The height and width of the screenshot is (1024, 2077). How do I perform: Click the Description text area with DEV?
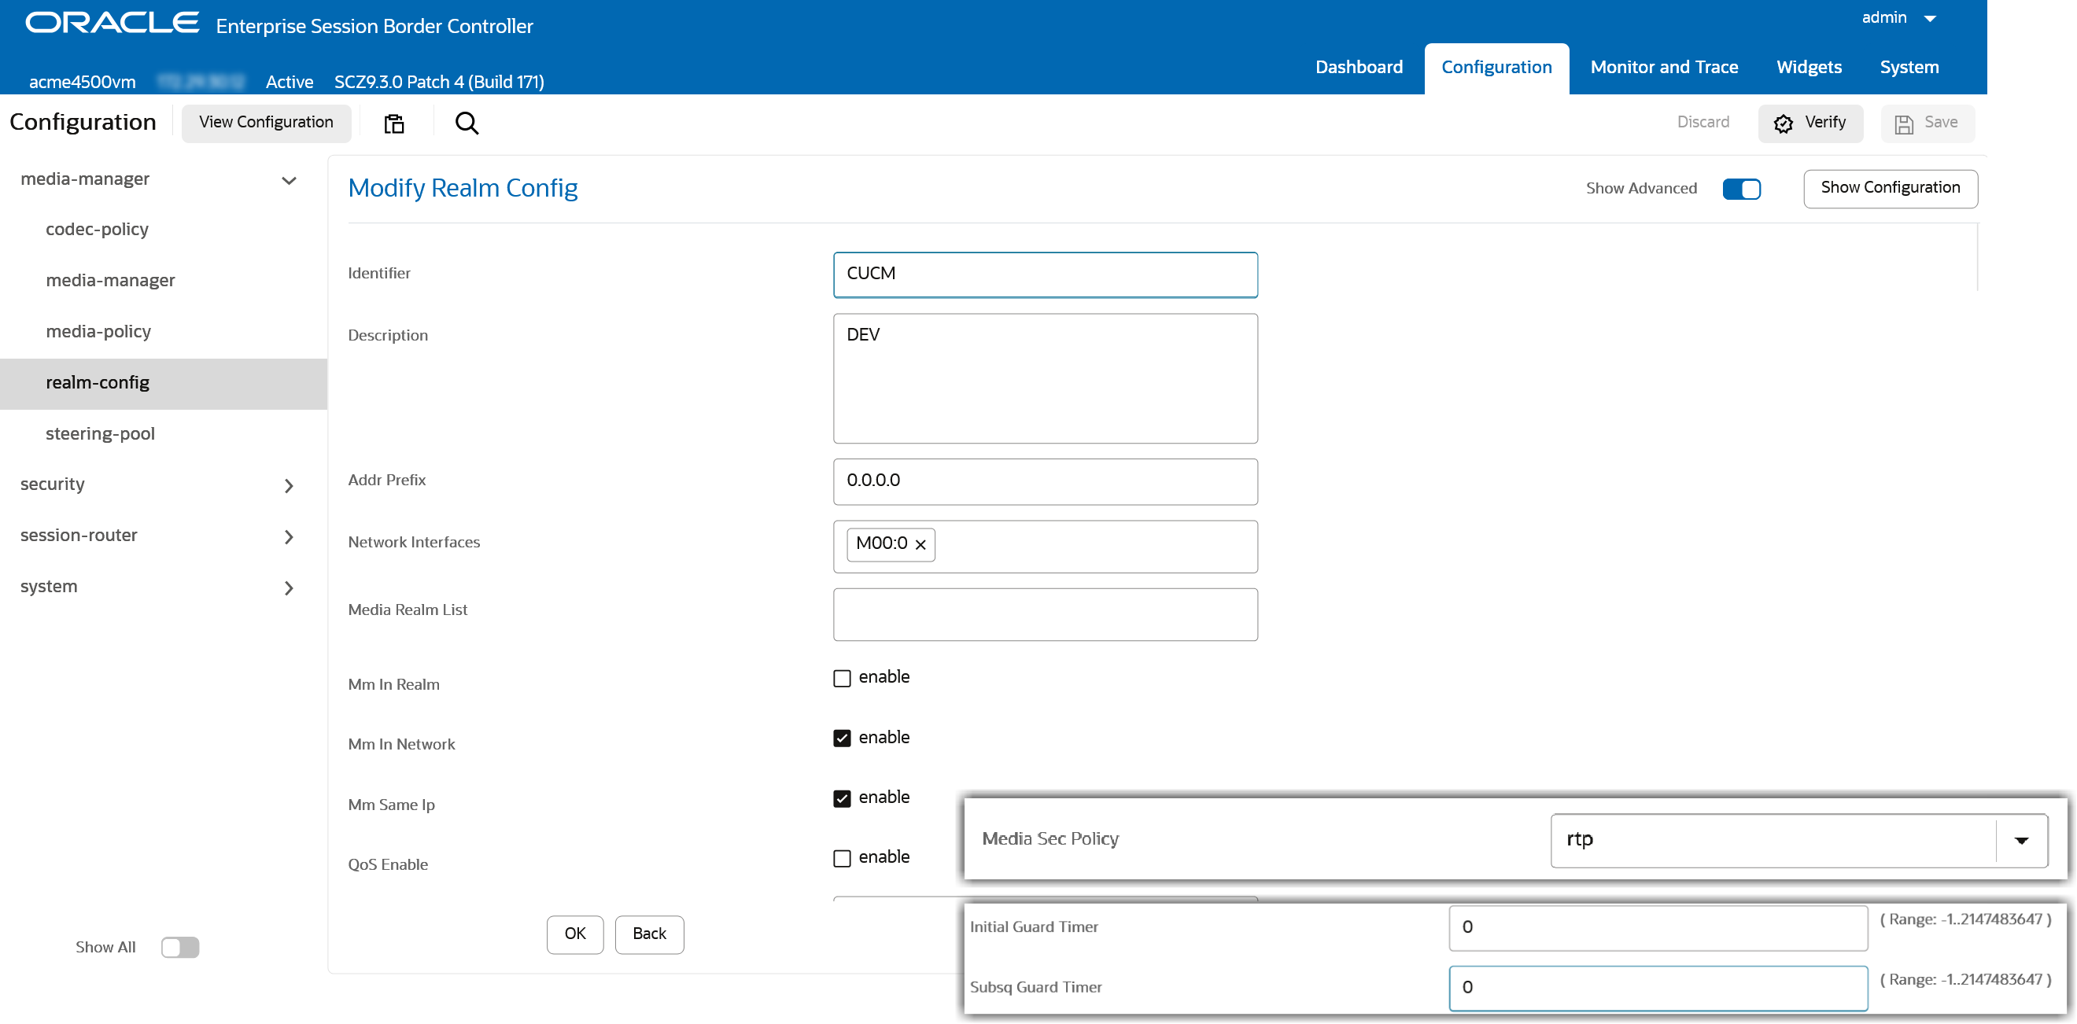pos(1045,378)
